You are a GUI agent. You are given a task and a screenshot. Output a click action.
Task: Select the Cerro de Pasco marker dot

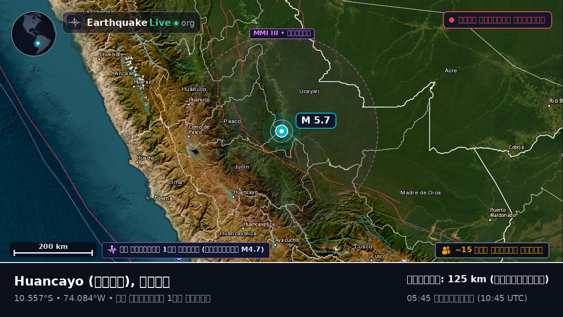pyautogui.click(x=189, y=137)
